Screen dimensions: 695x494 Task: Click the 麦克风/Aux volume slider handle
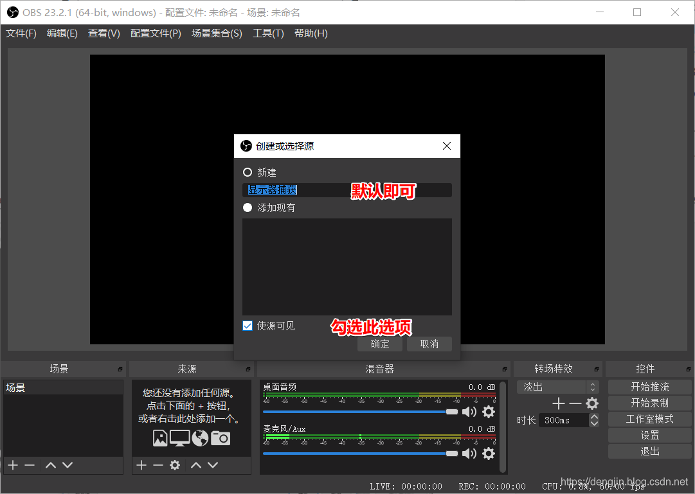tap(452, 454)
